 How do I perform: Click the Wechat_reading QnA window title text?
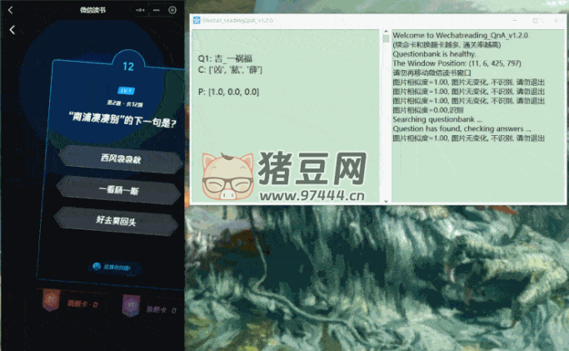pos(237,20)
